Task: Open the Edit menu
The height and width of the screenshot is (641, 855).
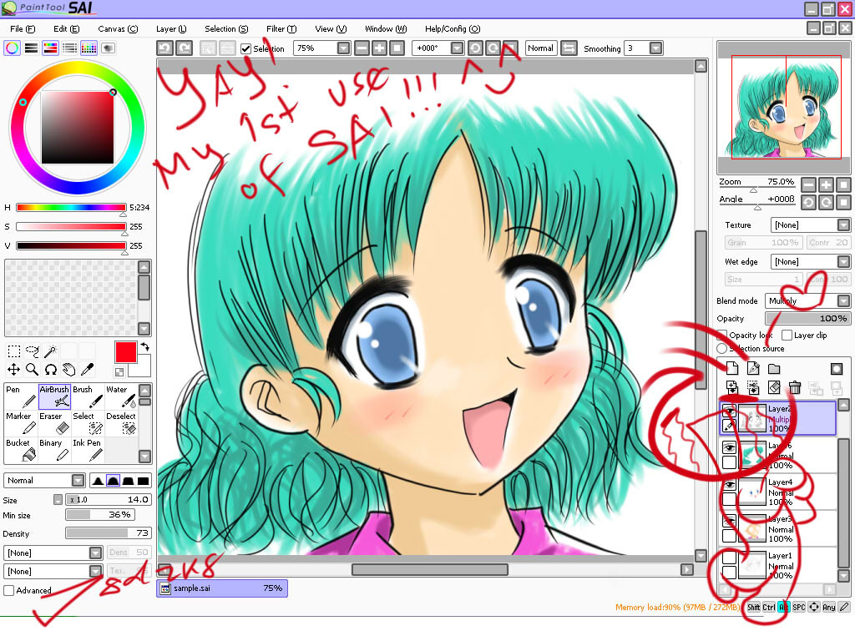Action: point(66,29)
